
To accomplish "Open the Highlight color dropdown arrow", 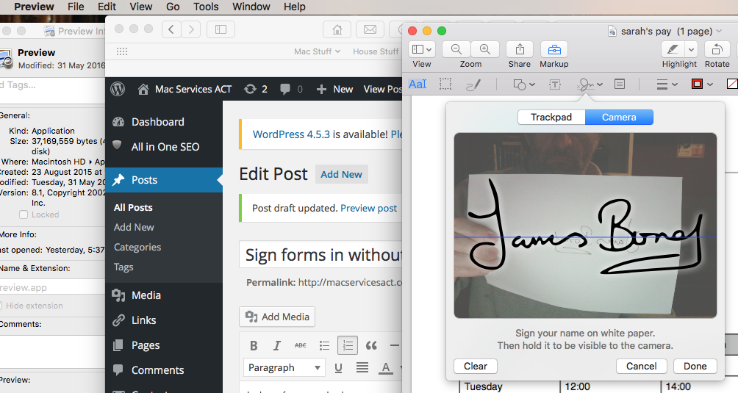I will coord(691,50).
